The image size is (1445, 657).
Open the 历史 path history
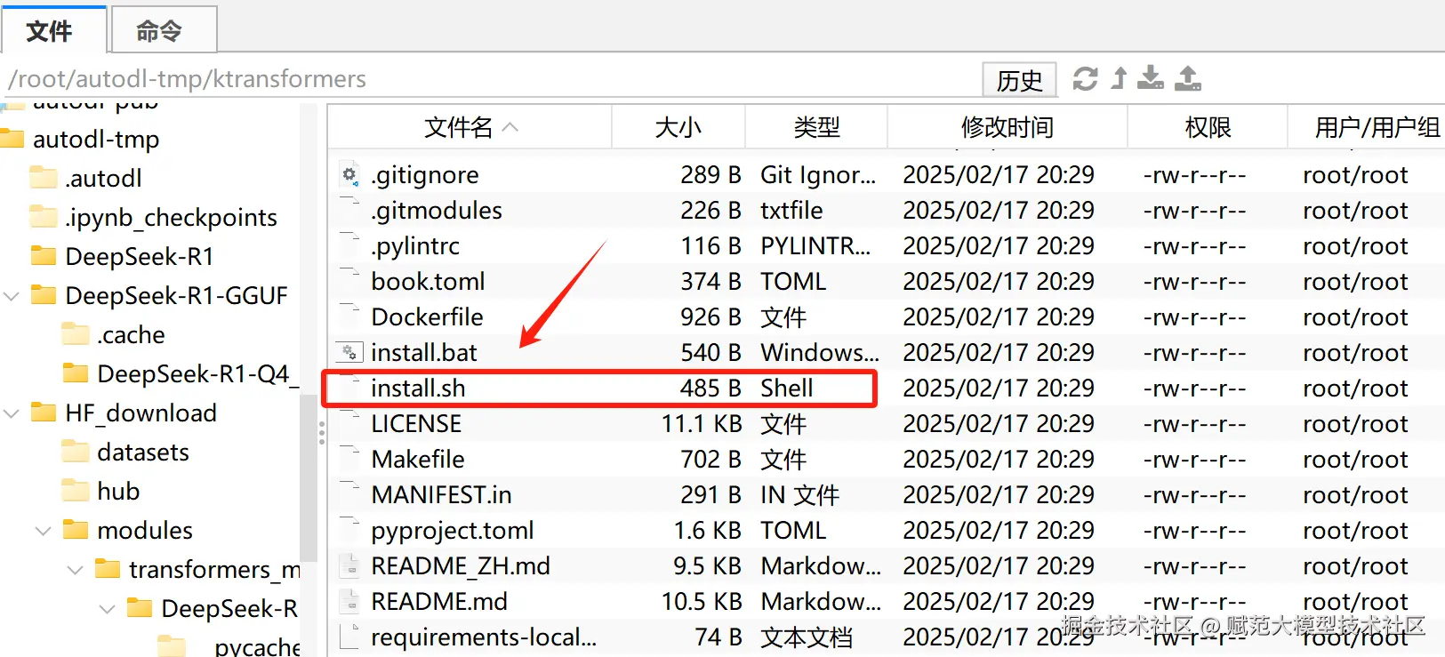[1019, 80]
